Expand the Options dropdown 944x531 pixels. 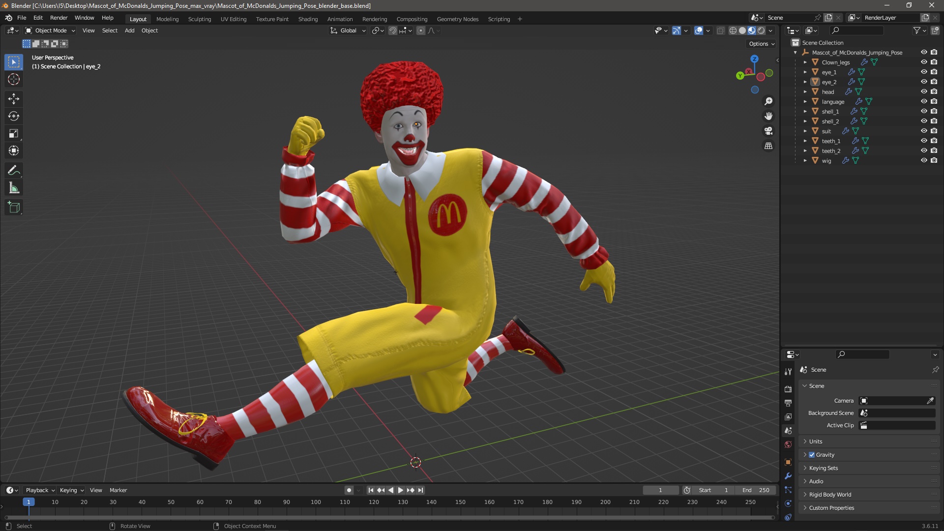click(x=762, y=44)
